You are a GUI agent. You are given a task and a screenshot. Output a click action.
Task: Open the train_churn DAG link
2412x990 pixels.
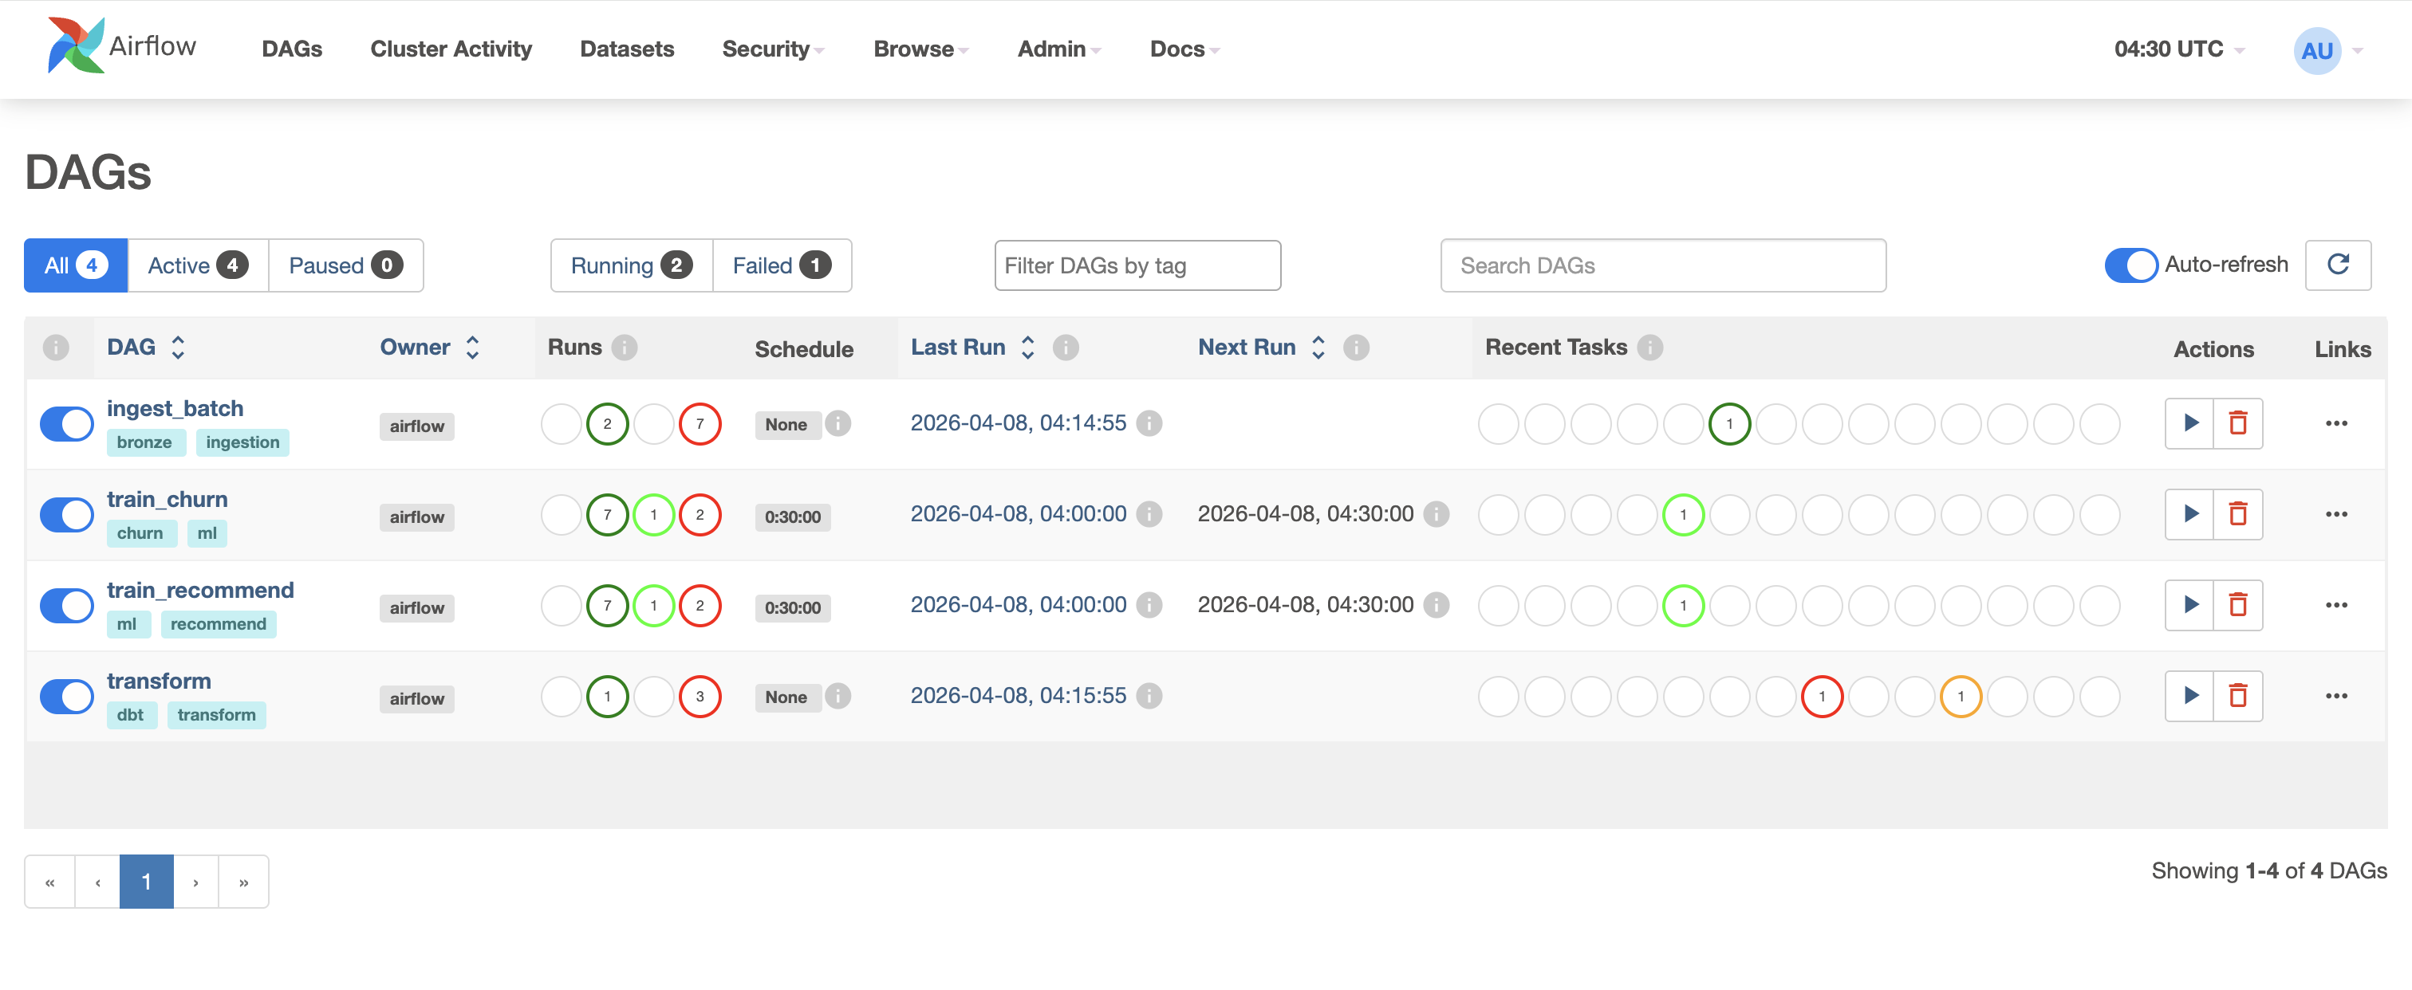click(x=167, y=499)
